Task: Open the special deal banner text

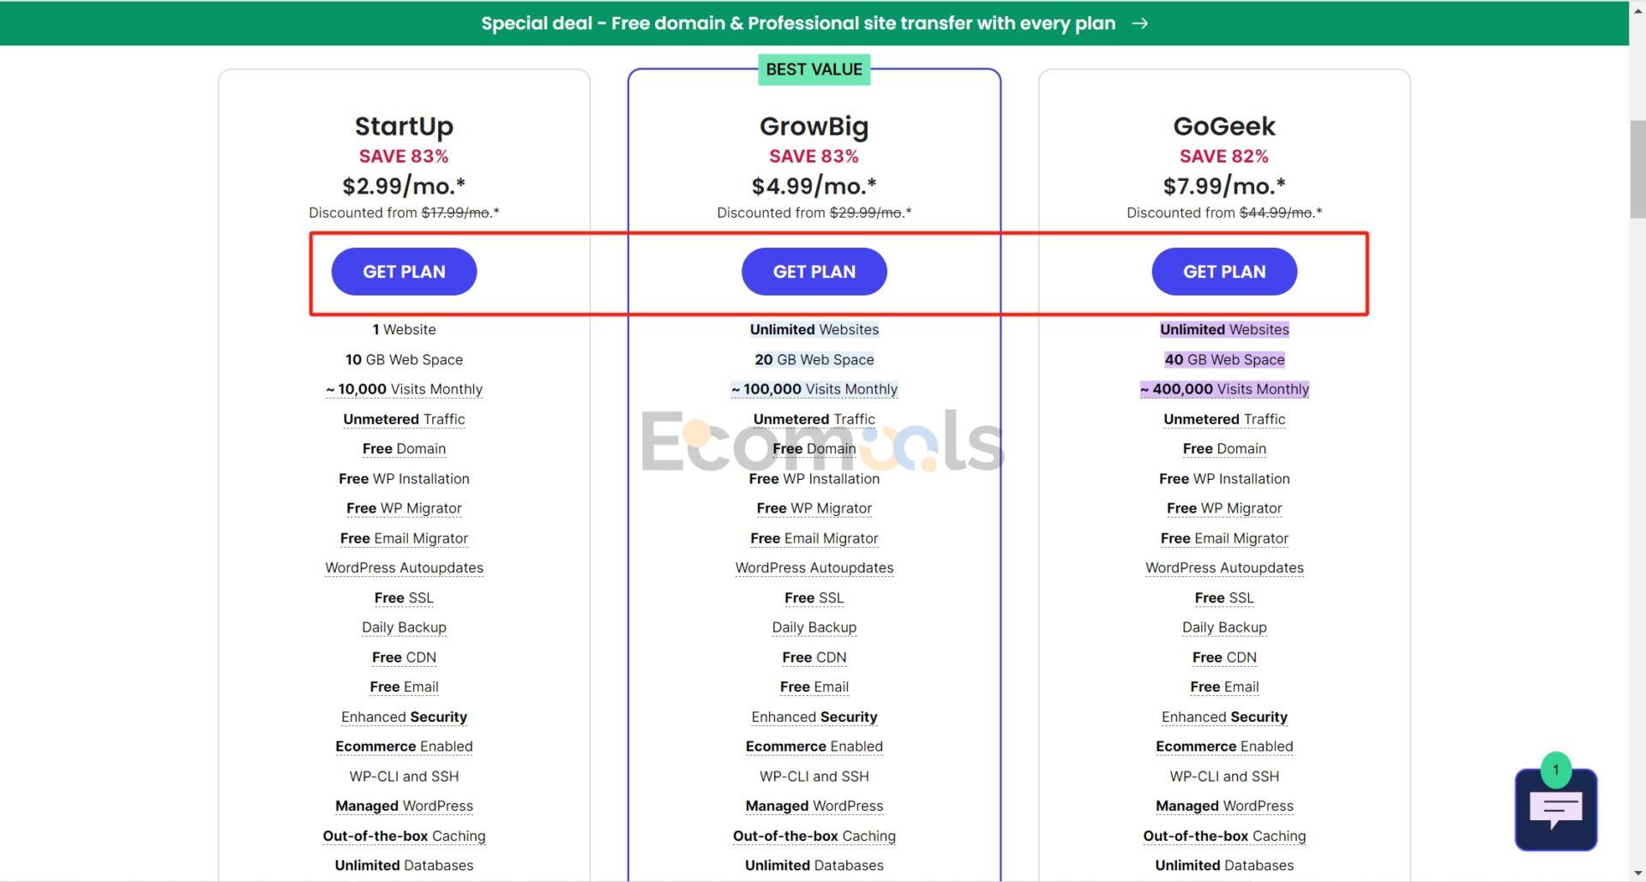Action: point(798,23)
